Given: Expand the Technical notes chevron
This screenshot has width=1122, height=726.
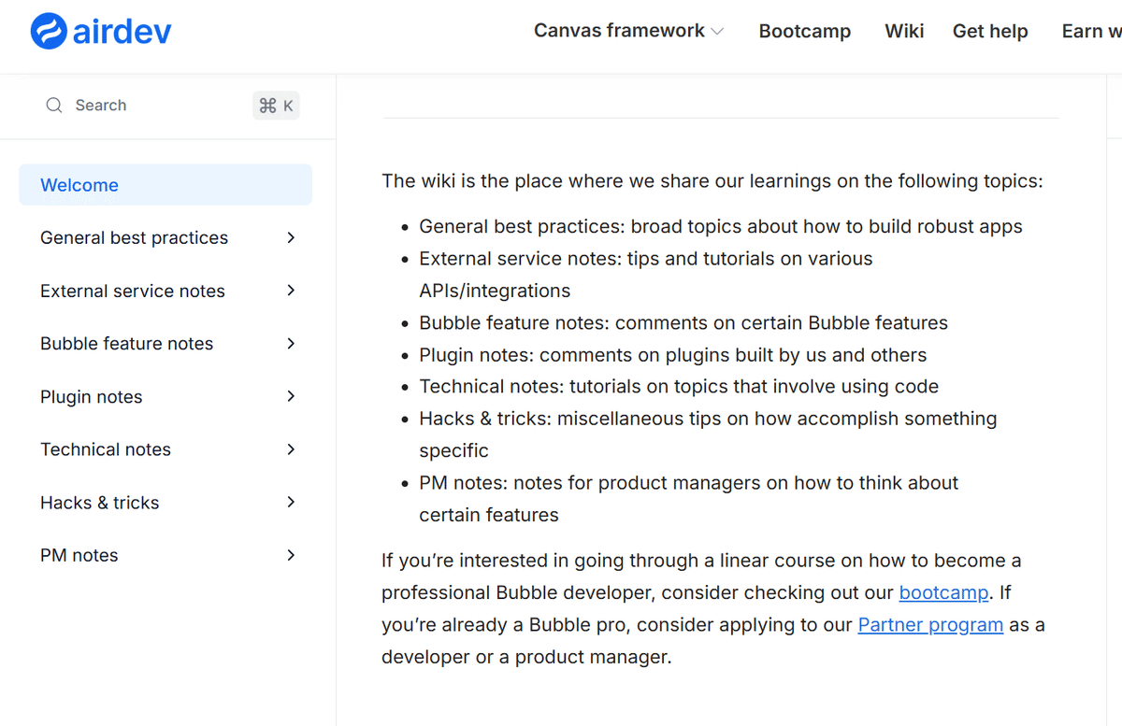Looking at the screenshot, I should tap(291, 449).
